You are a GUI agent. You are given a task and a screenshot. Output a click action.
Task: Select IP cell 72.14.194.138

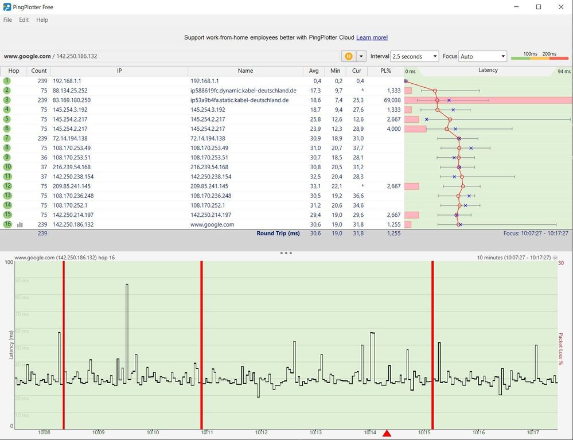click(70, 138)
